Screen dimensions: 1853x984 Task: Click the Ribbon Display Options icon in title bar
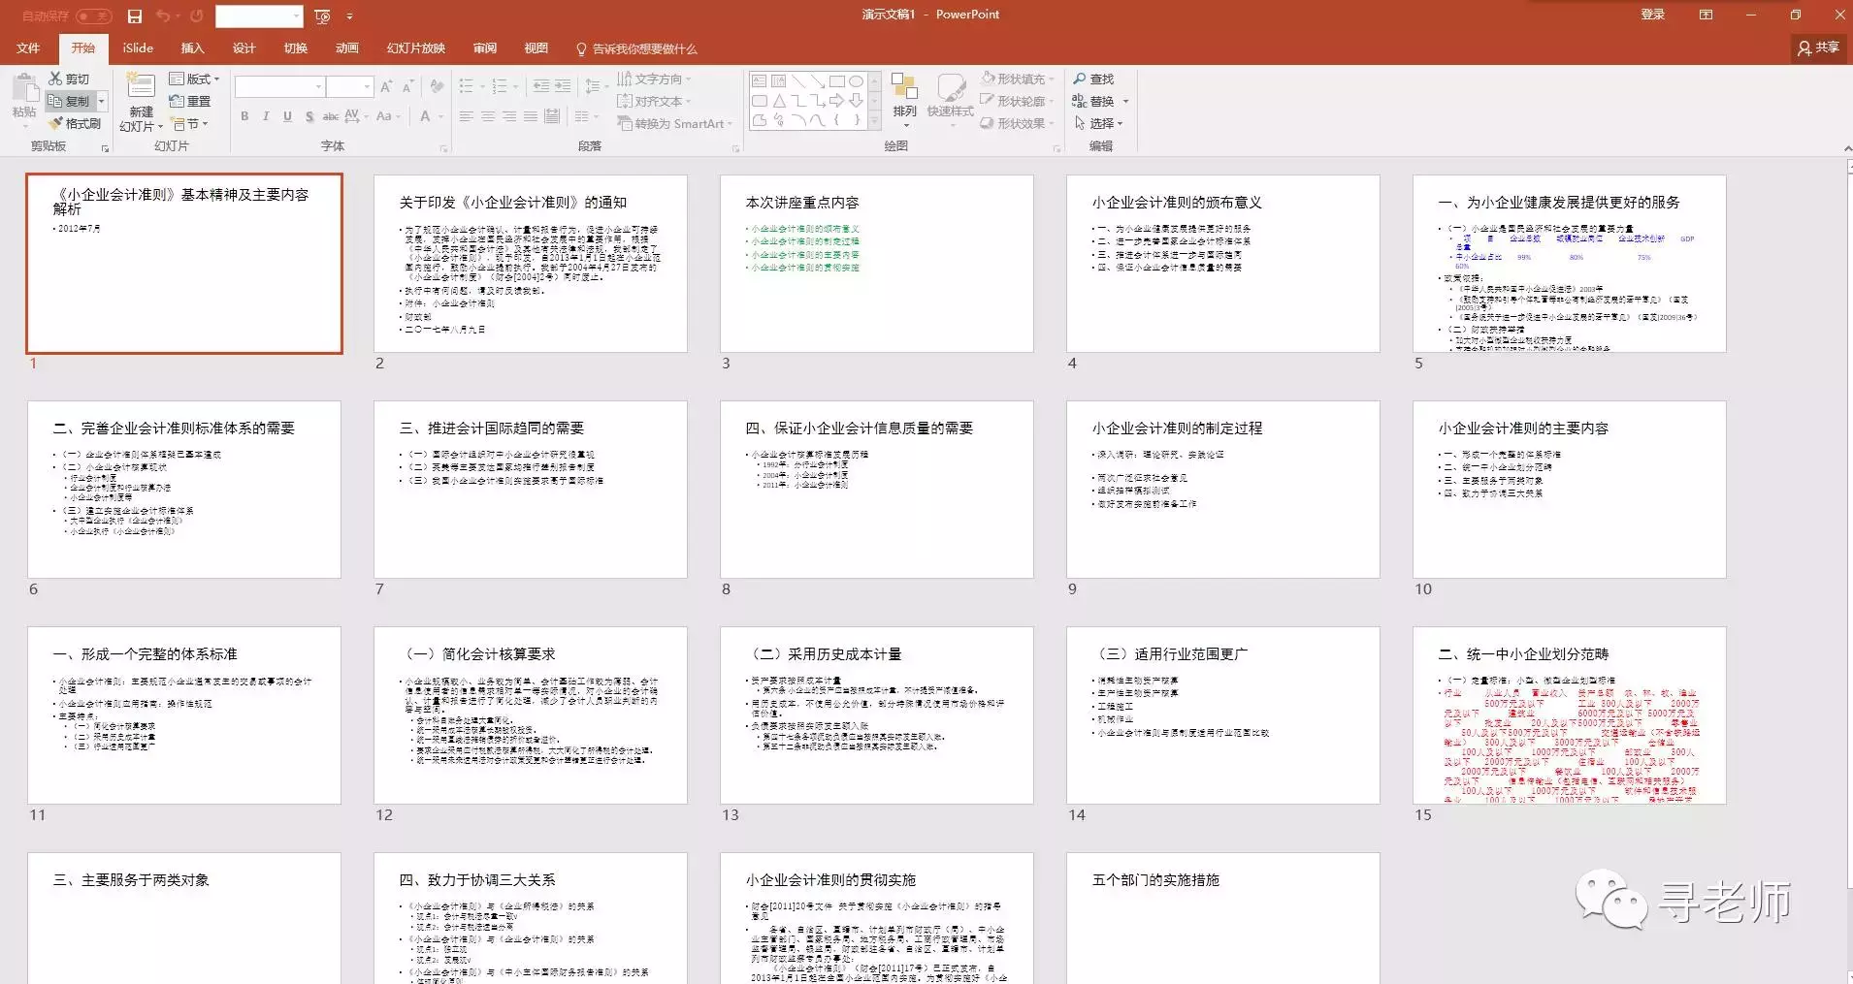pyautogui.click(x=1706, y=15)
